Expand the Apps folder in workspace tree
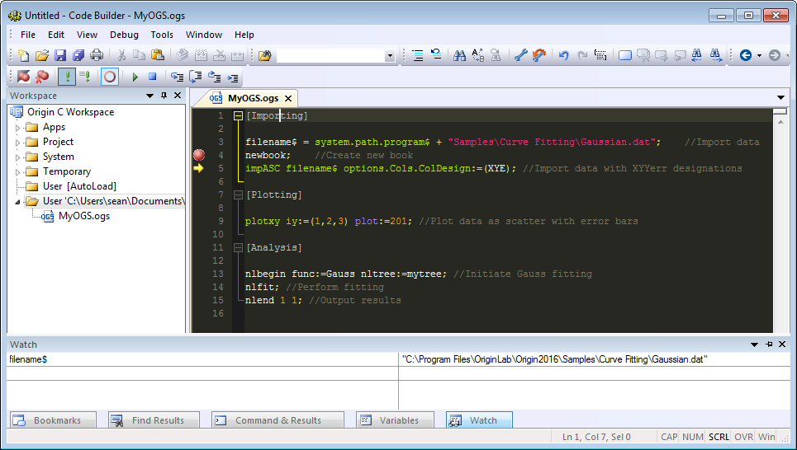Viewport: 797px width, 450px height. pyautogui.click(x=17, y=128)
